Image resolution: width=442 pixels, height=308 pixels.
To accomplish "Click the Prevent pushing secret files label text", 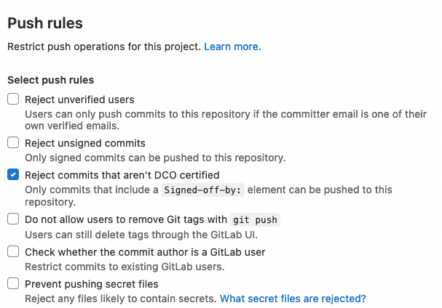I will [92, 284].
